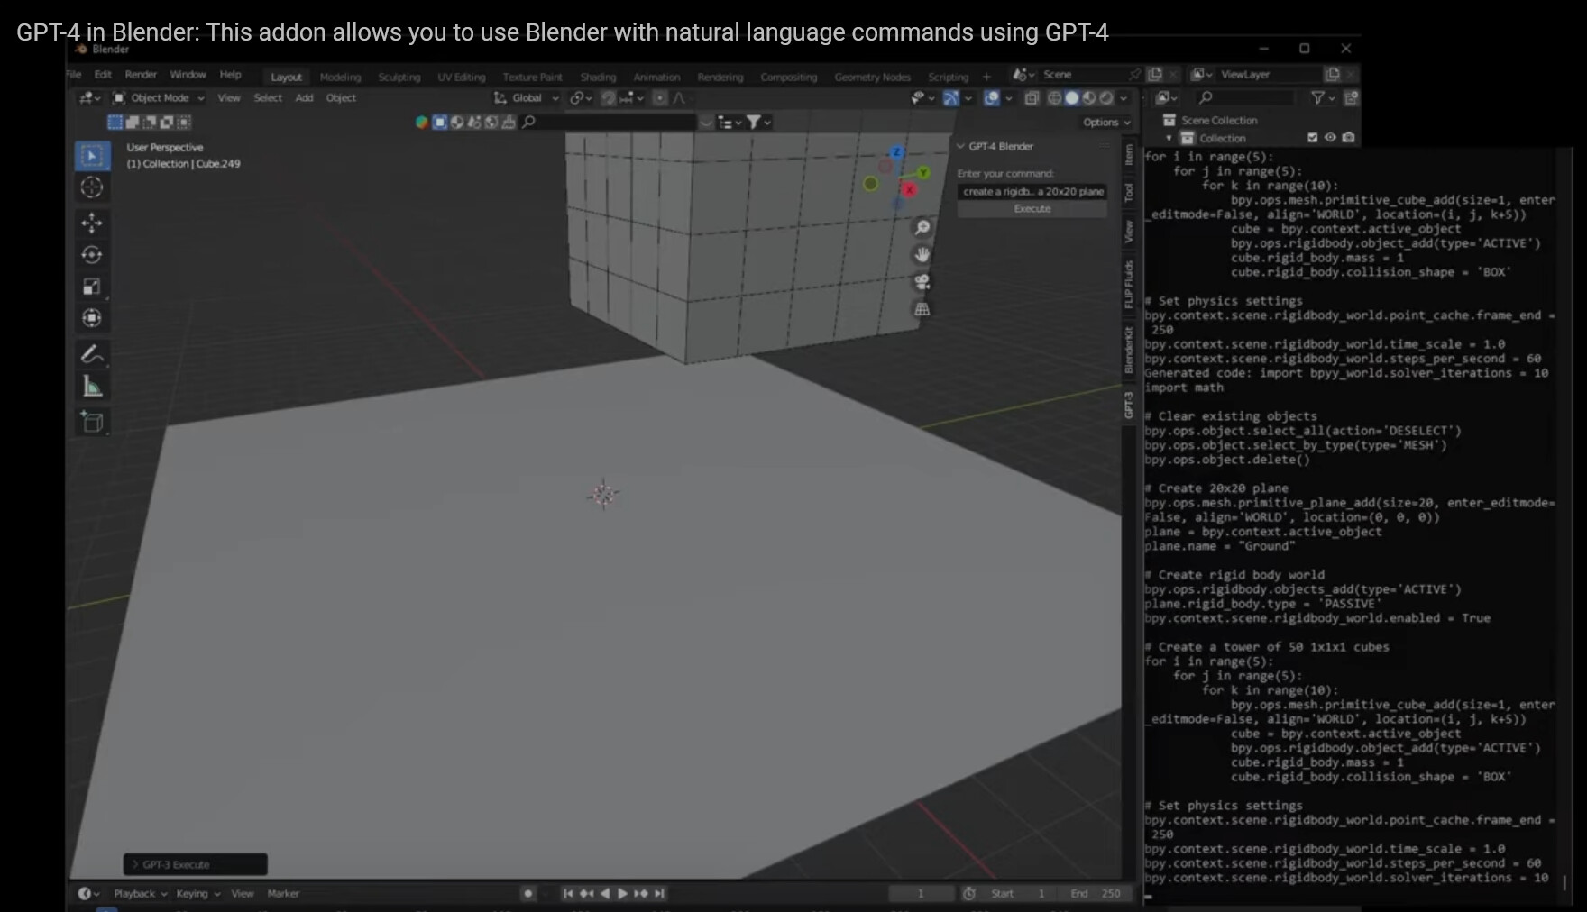Toggle camera view icon in viewport
The width and height of the screenshot is (1587, 912).
coord(922,282)
